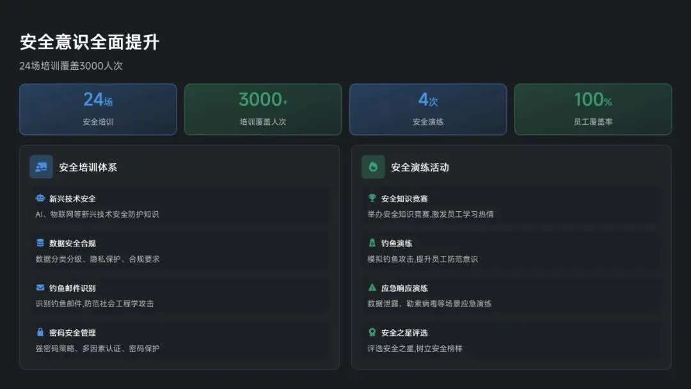Click the envelope icon next to 钓鱼邮件识别
This screenshot has height=389, width=691.
point(40,288)
